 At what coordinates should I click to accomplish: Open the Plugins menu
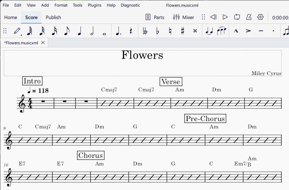(95, 5)
